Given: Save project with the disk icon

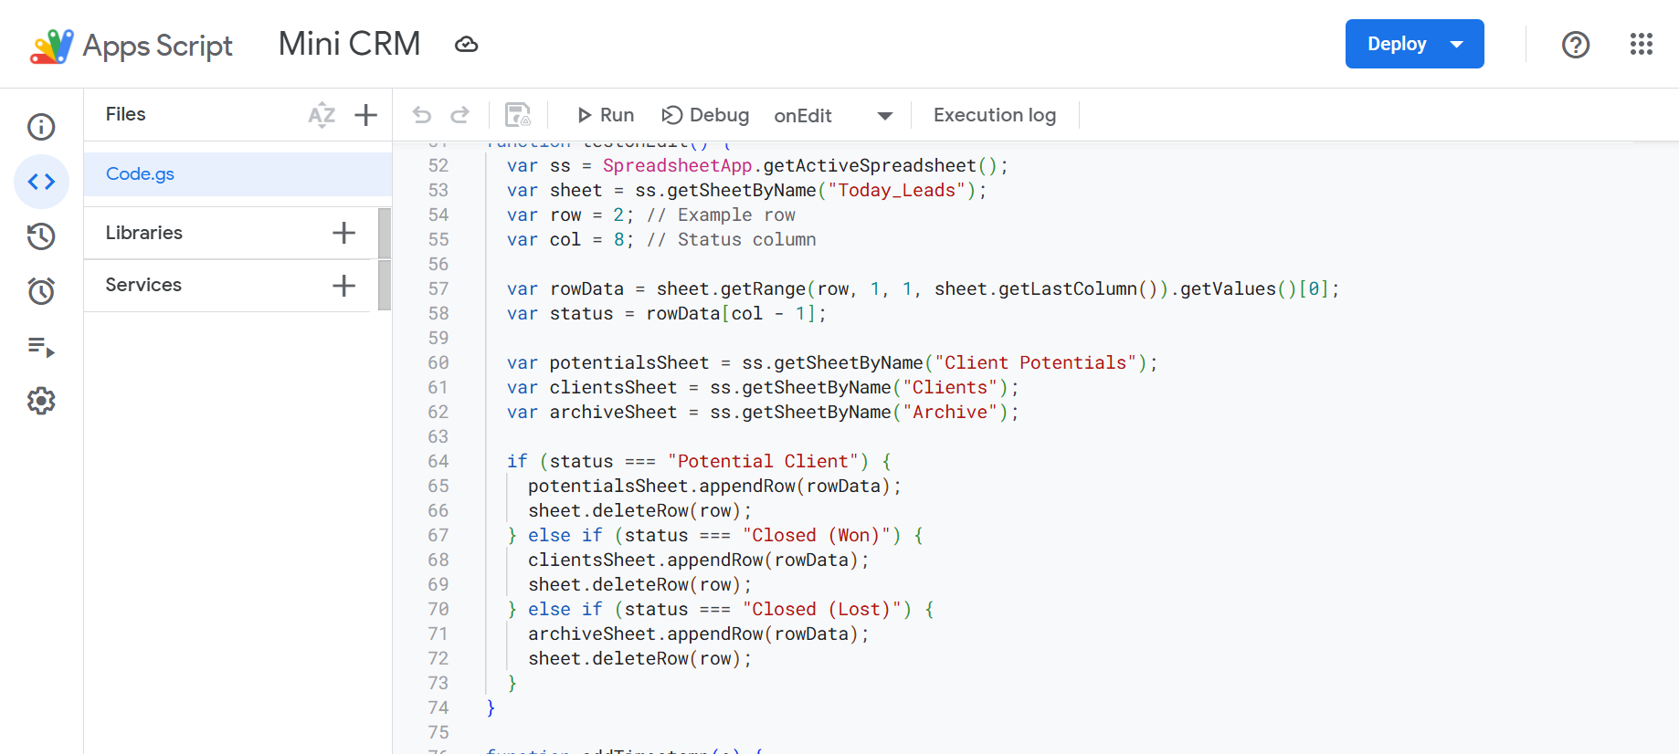Looking at the screenshot, I should [518, 115].
